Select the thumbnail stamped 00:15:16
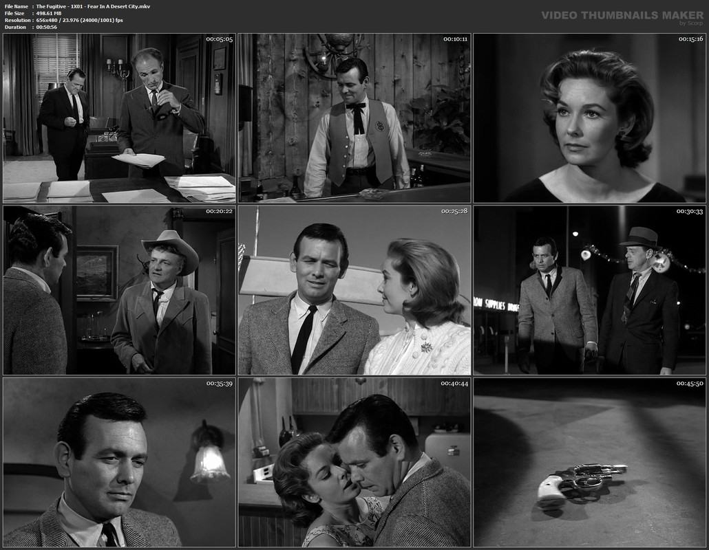The height and width of the screenshot is (550, 709). coord(590,118)
